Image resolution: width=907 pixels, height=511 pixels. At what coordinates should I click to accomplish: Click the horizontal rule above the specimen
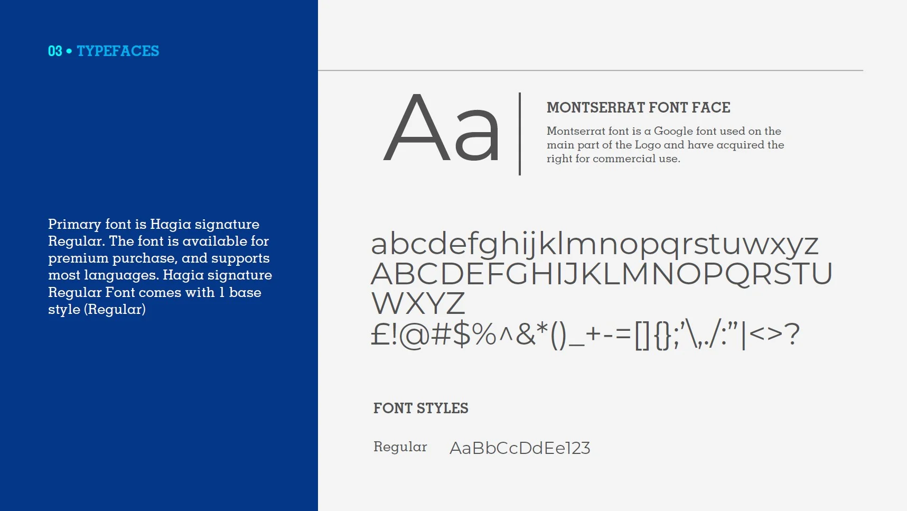[590, 70]
